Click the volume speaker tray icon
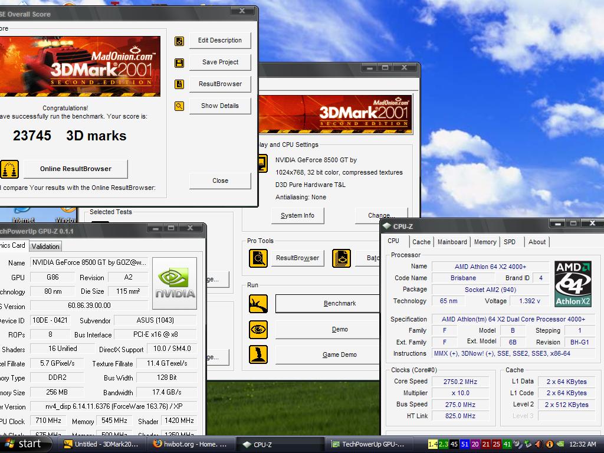604x453 pixels. pyautogui.click(x=539, y=444)
